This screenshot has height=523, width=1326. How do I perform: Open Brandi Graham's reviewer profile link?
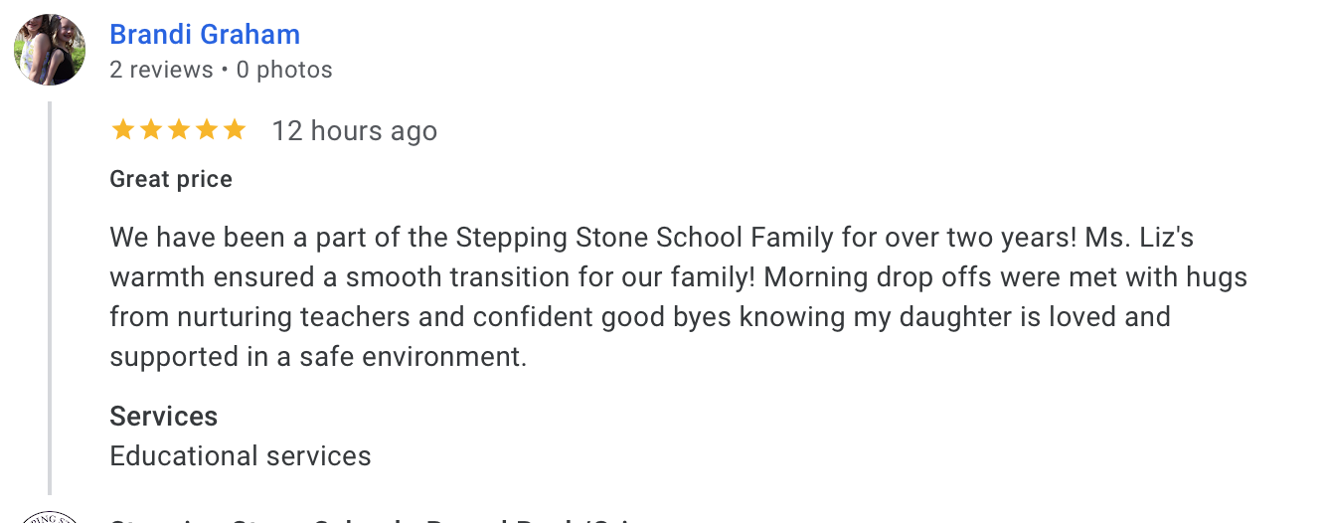pos(205,35)
